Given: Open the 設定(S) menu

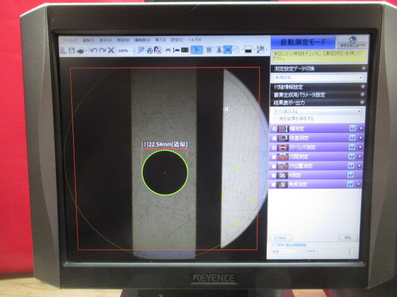Looking at the screenshot, I should click(x=176, y=40).
